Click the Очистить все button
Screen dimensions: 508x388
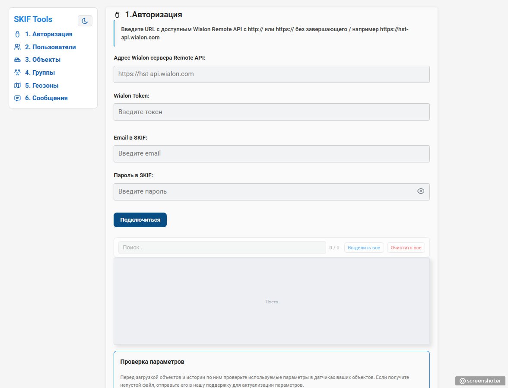(406, 248)
